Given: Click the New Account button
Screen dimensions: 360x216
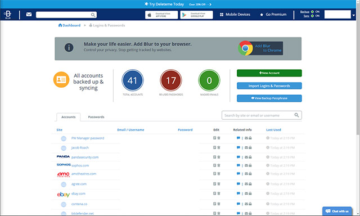Looking at the screenshot, I should 269,73.
